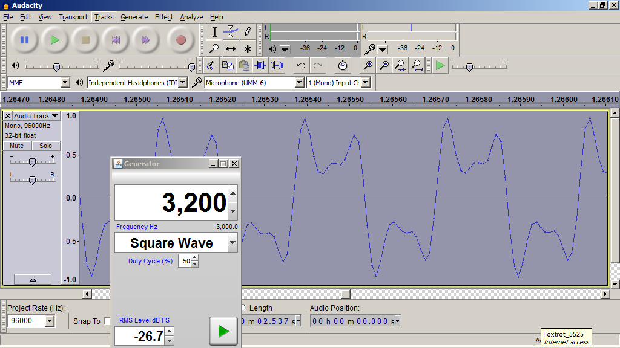Open the Edit menu

pyautogui.click(x=25, y=17)
